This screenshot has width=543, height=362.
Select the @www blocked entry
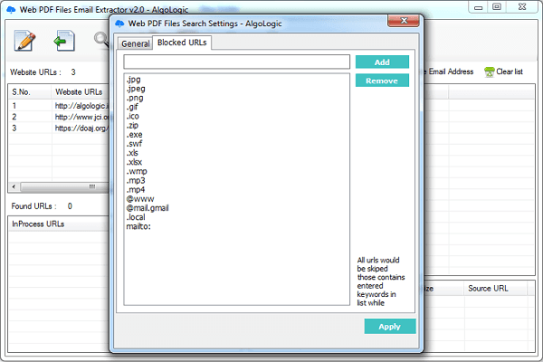pyautogui.click(x=140, y=199)
